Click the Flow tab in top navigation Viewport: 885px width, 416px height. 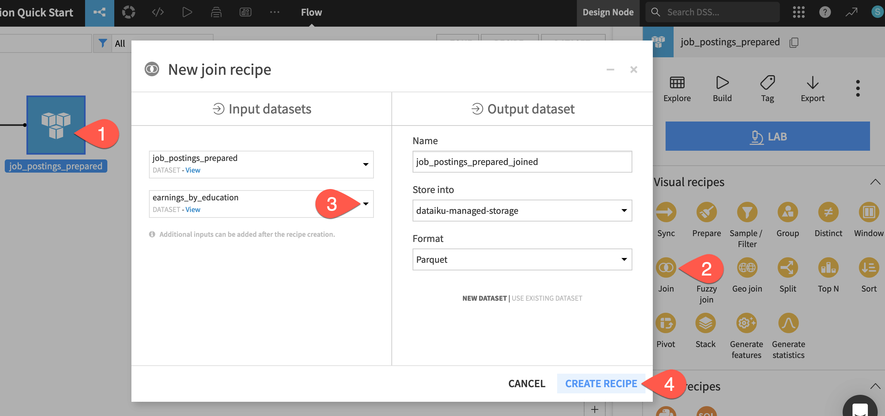click(x=311, y=11)
